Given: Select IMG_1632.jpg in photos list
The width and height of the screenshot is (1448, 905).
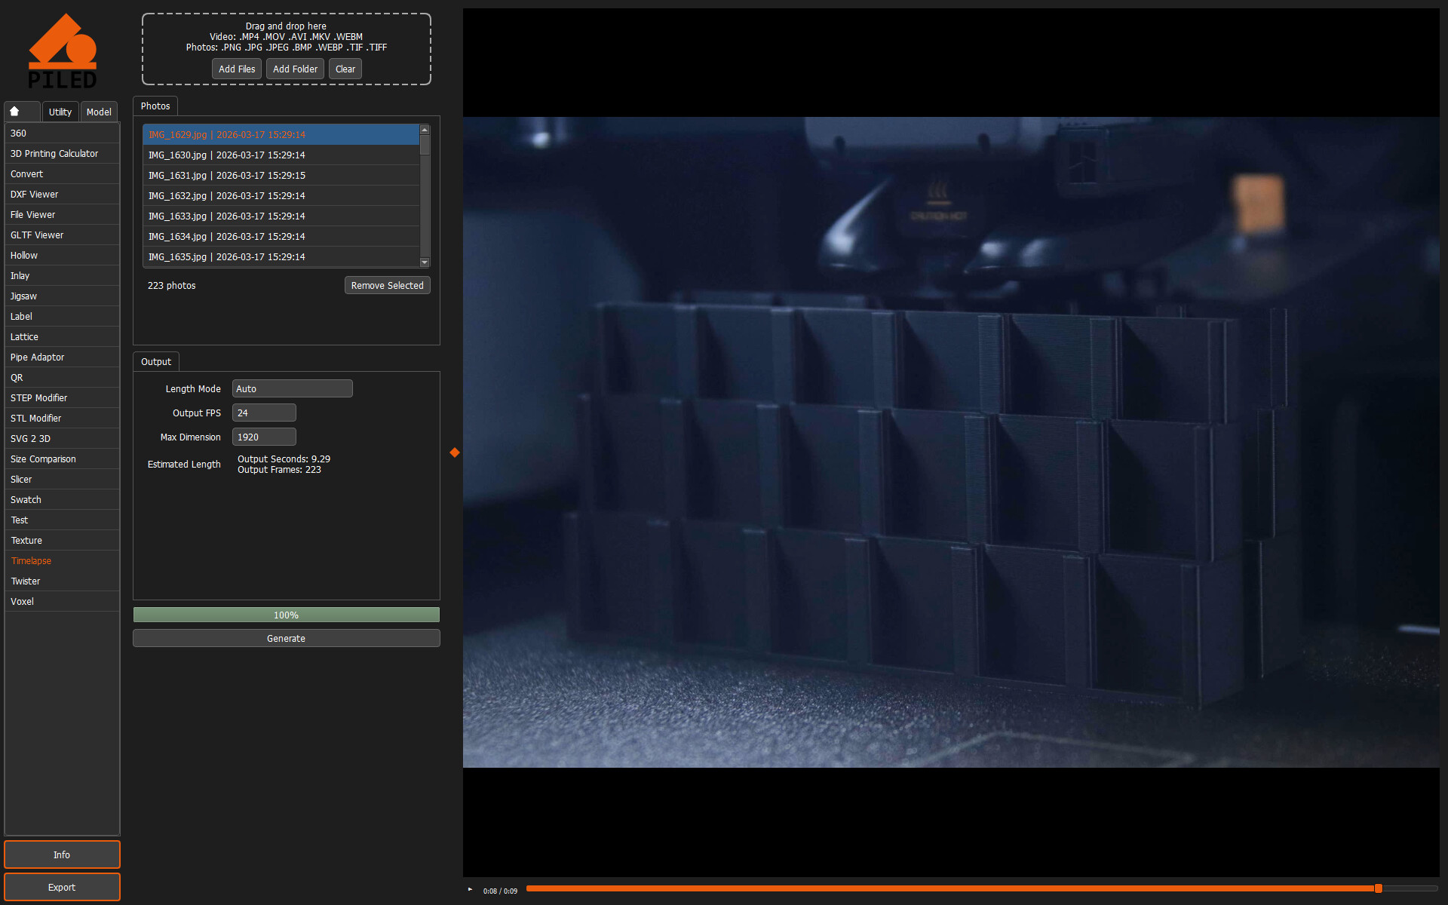Looking at the screenshot, I should (x=281, y=195).
